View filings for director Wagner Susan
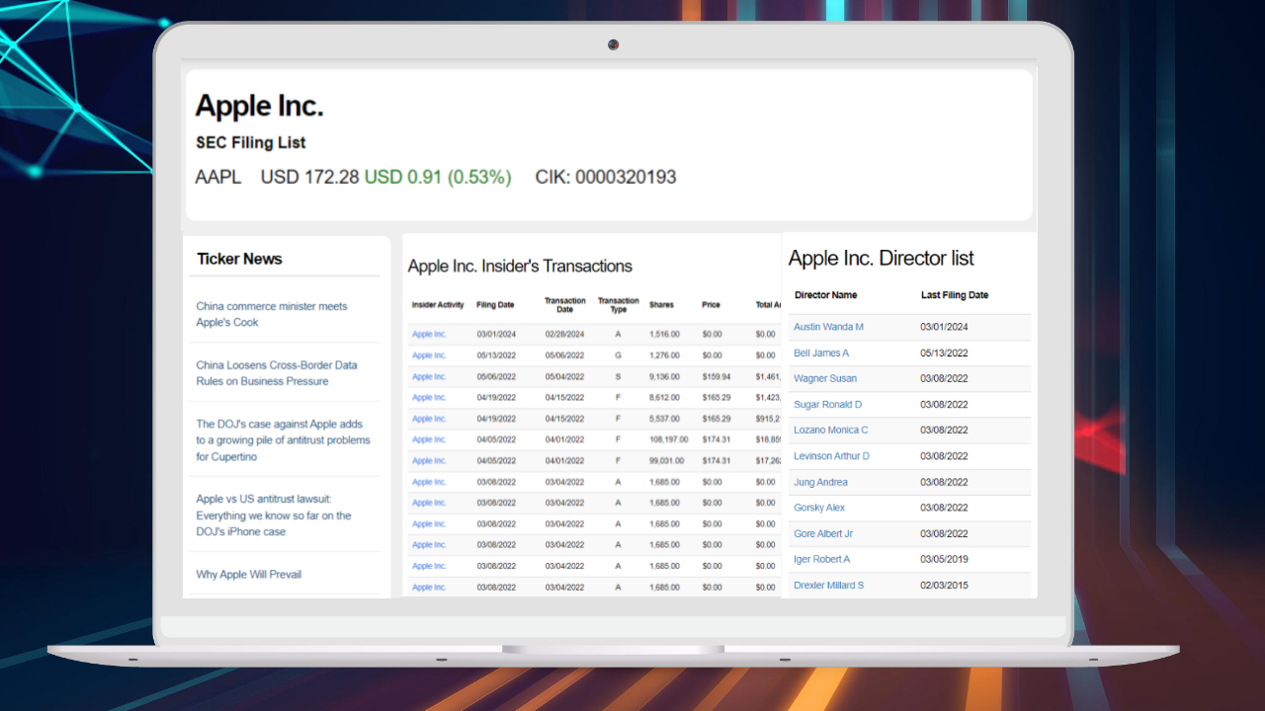Viewport: 1265px width, 711px height. pyautogui.click(x=825, y=378)
